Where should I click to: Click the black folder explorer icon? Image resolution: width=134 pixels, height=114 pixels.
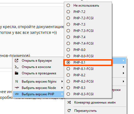17,73
